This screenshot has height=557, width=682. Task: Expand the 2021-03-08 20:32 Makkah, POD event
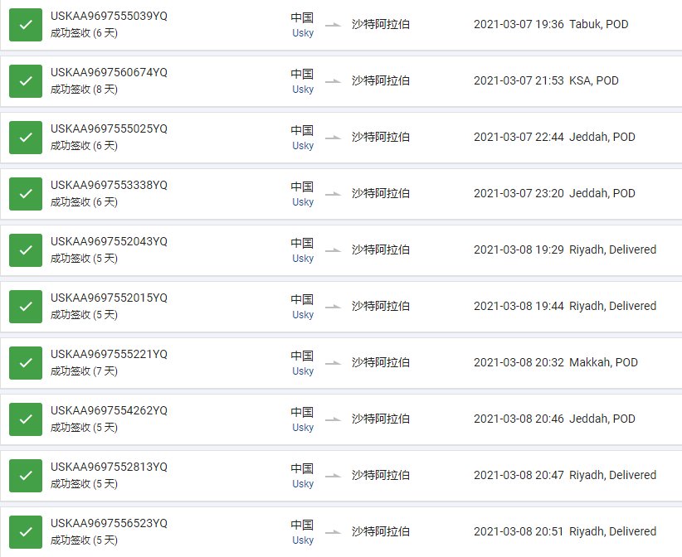(x=555, y=362)
